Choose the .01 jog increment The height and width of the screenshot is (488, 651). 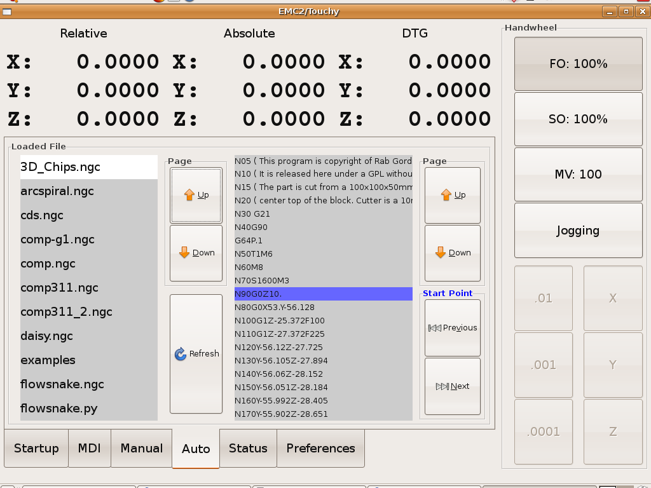tap(544, 299)
